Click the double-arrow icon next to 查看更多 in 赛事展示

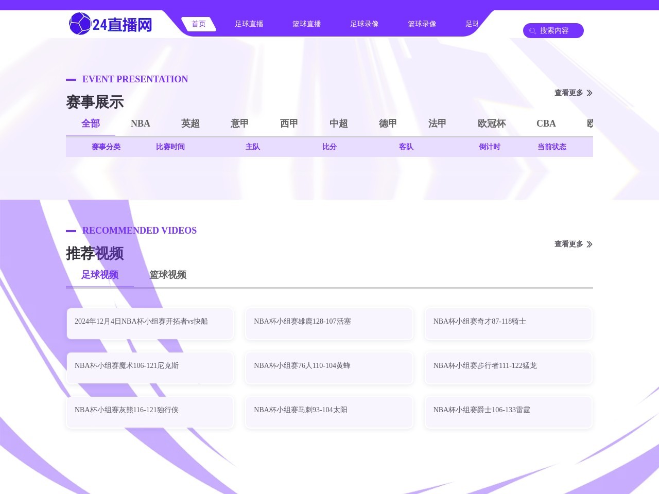pyautogui.click(x=590, y=93)
